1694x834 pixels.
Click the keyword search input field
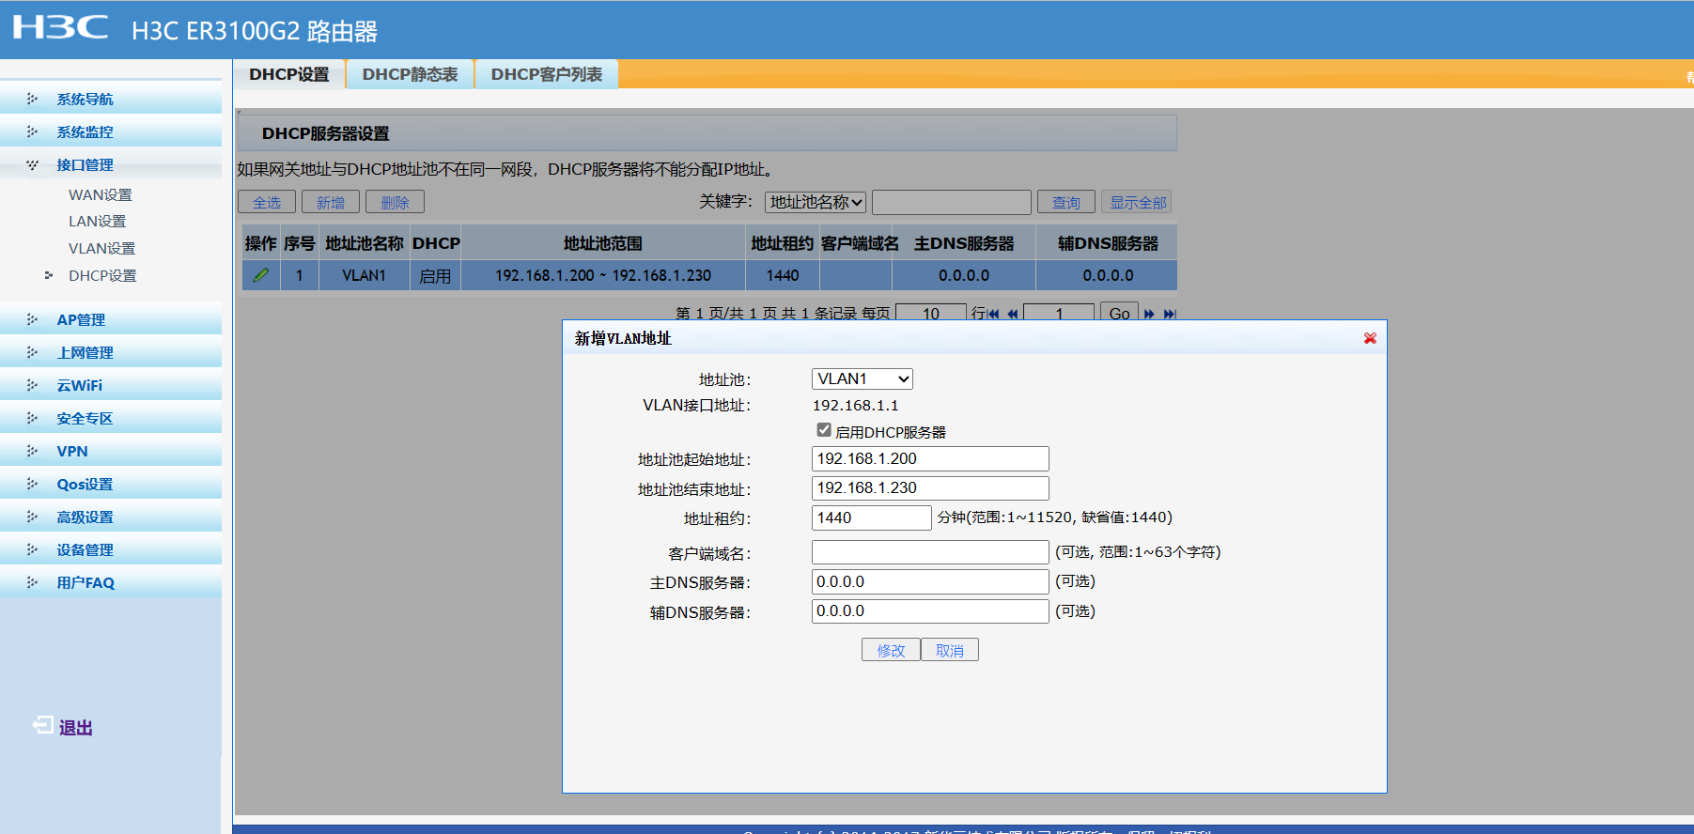[x=952, y=202]
